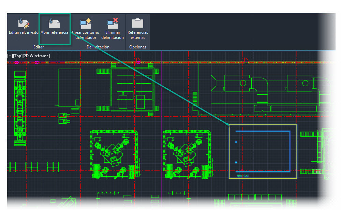Open the Referencias externas palette
341x222 pixels.
pyautogui.click(x=137, y=27)
